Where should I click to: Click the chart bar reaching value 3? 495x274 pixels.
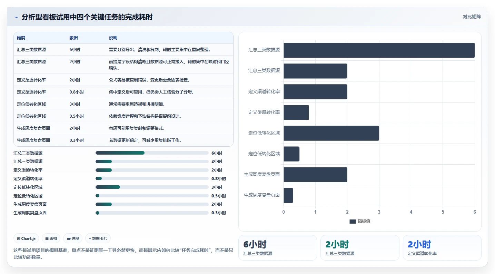pos(331,133)
